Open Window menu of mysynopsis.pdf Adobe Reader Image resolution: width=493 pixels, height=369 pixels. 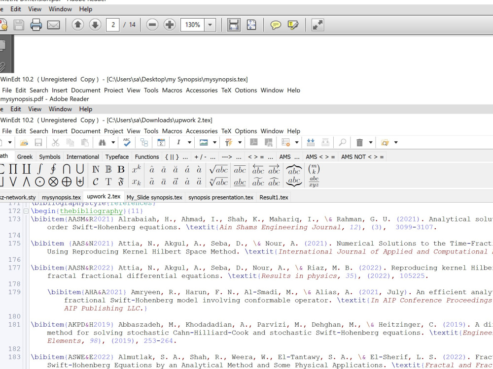60,109
